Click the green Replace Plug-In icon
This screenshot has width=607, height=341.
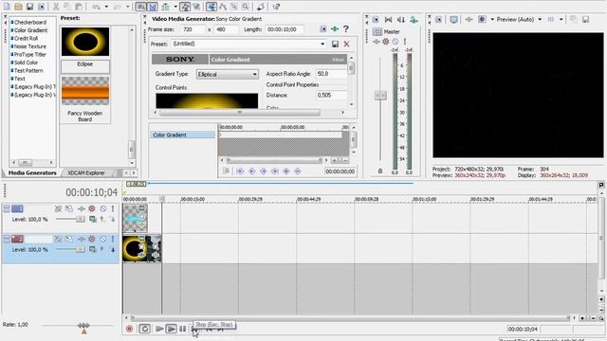pyautogui.click(x=335, y=29)
